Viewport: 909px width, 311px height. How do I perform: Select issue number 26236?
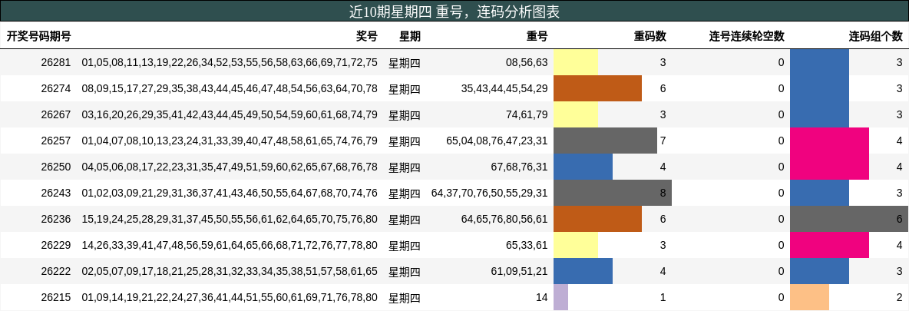56,219
